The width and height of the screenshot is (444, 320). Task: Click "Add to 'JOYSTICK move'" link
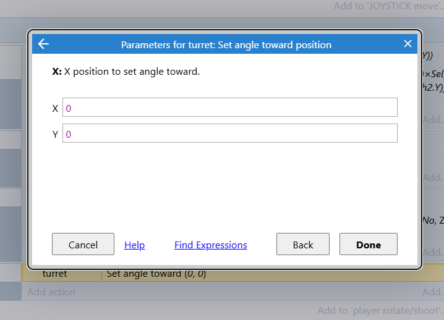pos(388,6)
